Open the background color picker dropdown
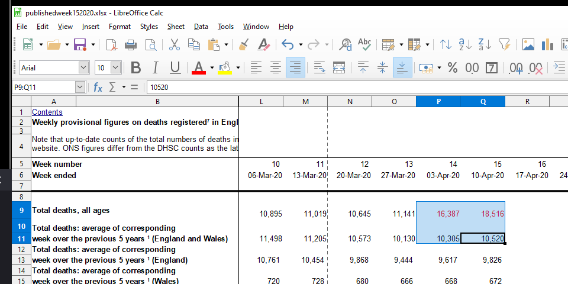 238,67
